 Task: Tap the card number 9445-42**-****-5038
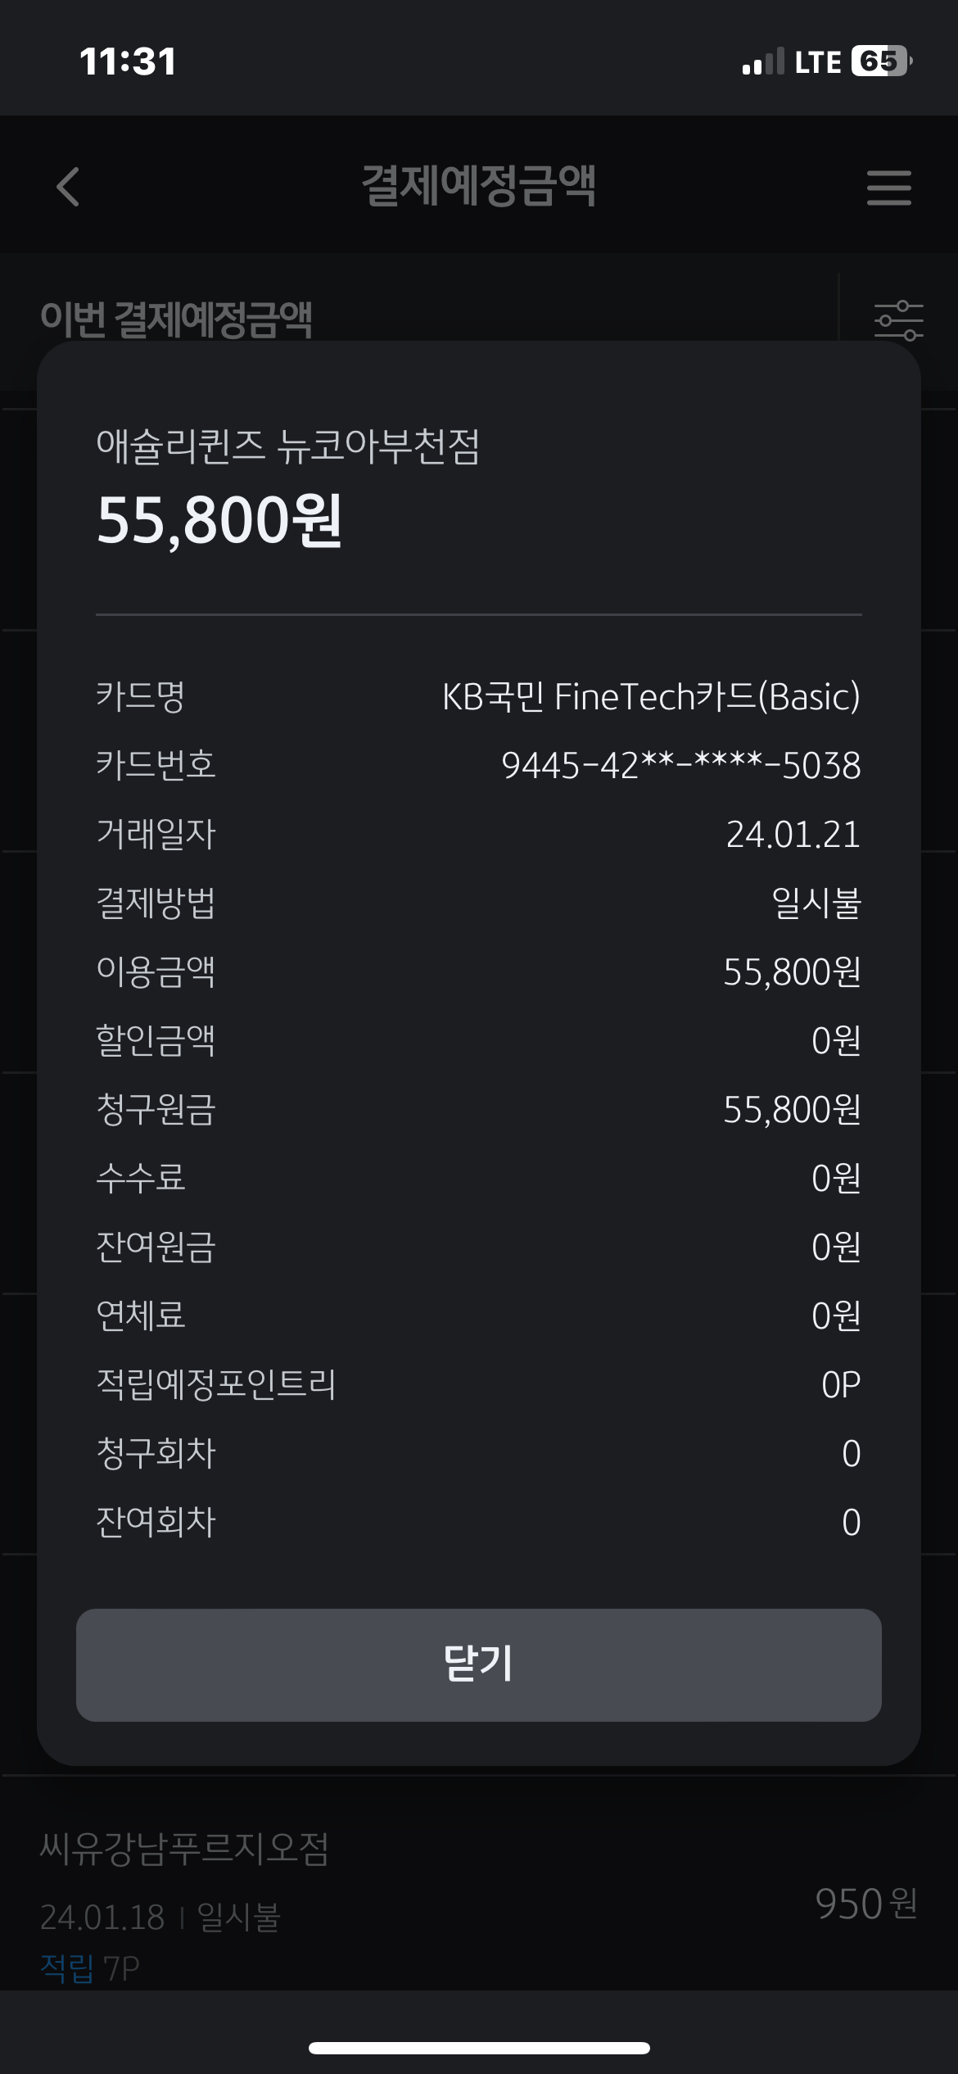click(680, 766)
